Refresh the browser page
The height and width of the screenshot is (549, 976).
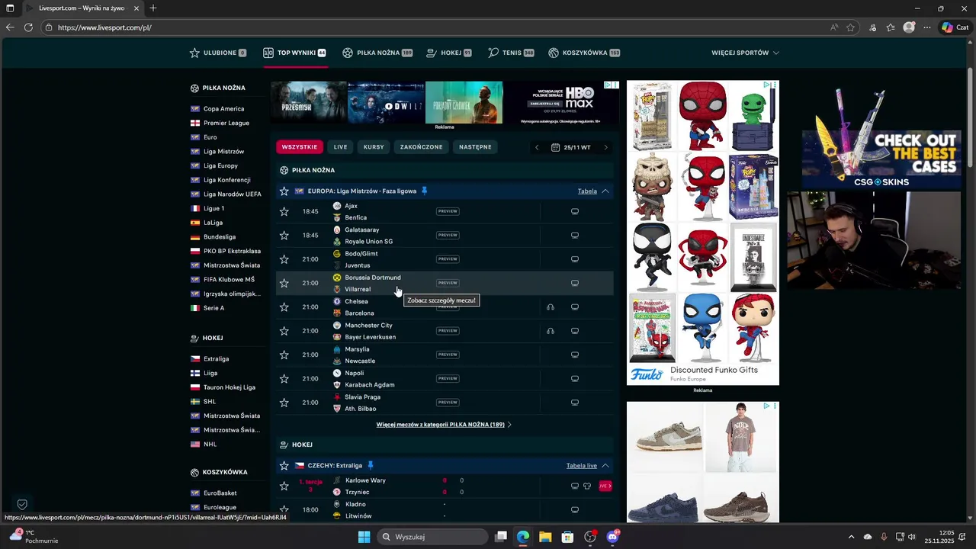click(x=28, y=27)
